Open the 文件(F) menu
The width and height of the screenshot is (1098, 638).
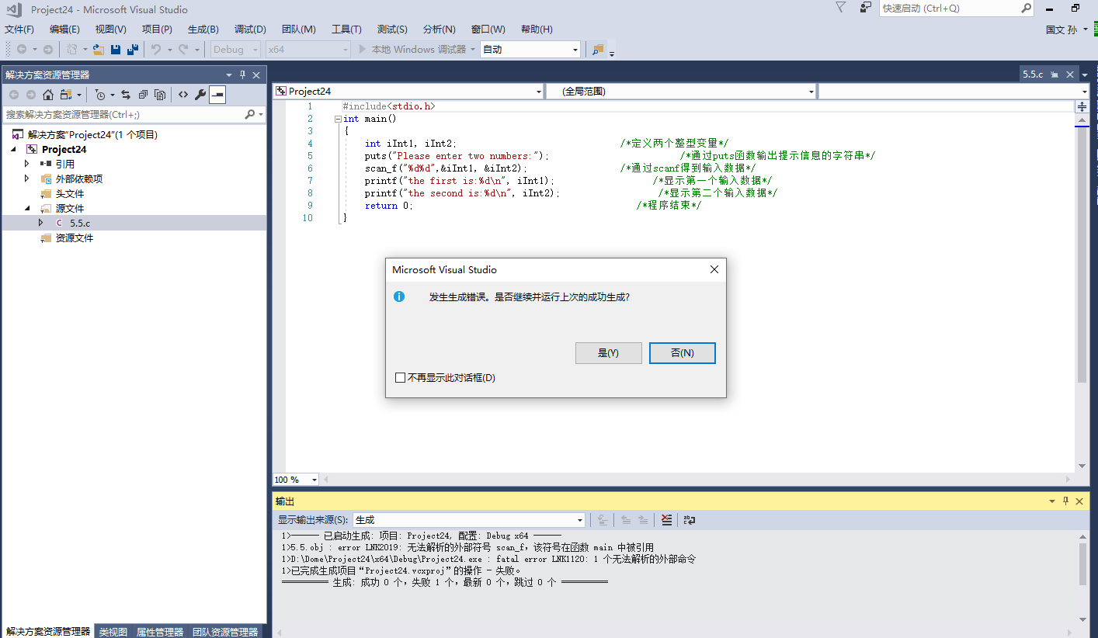(x=19, y=29)
